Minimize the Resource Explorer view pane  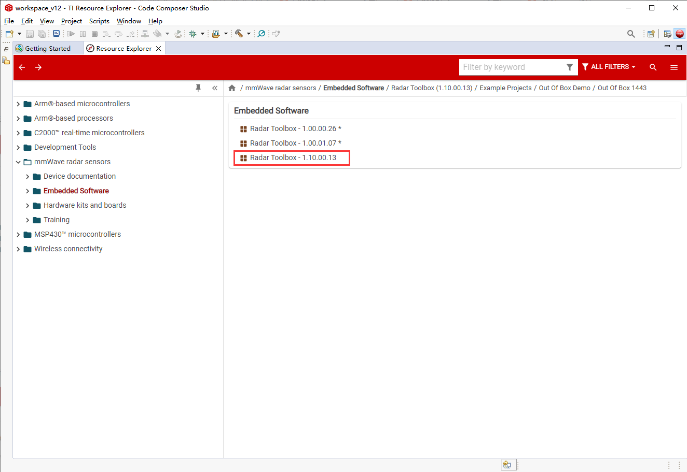pyautogui.click(x=667, y=47)
